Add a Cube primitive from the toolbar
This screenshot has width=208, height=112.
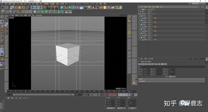[62, 7]
